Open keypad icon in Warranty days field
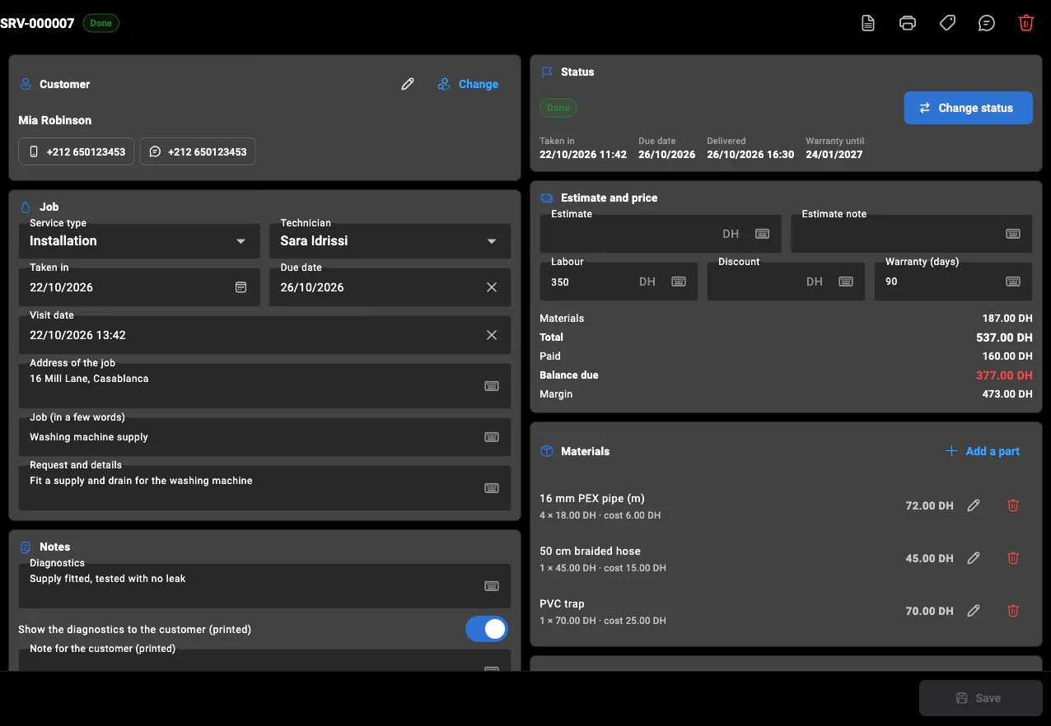 (1013, 282)
